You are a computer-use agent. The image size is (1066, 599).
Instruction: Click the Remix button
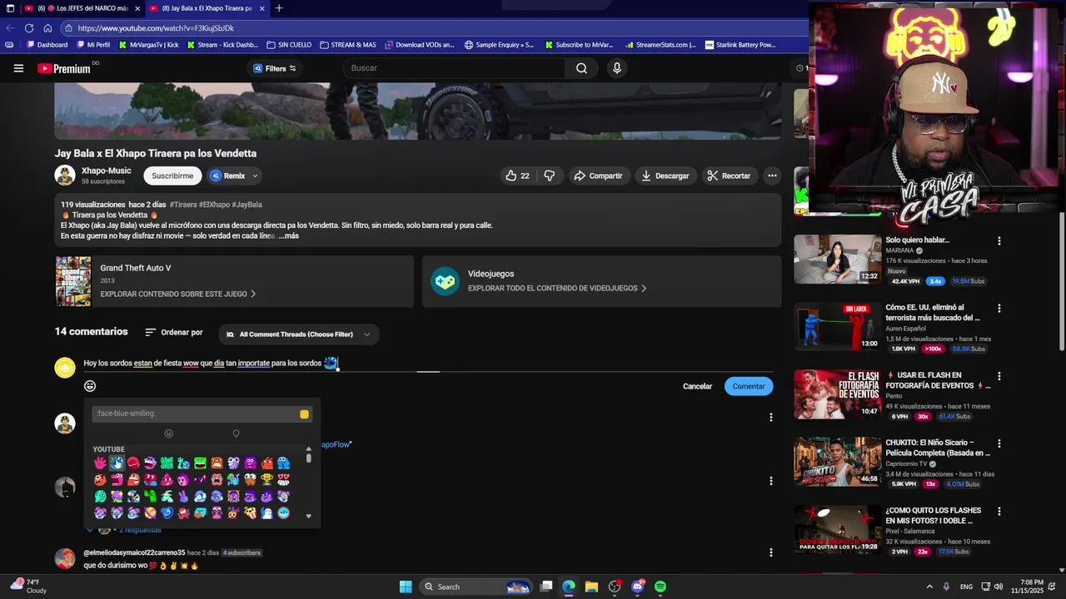point(228,176)
